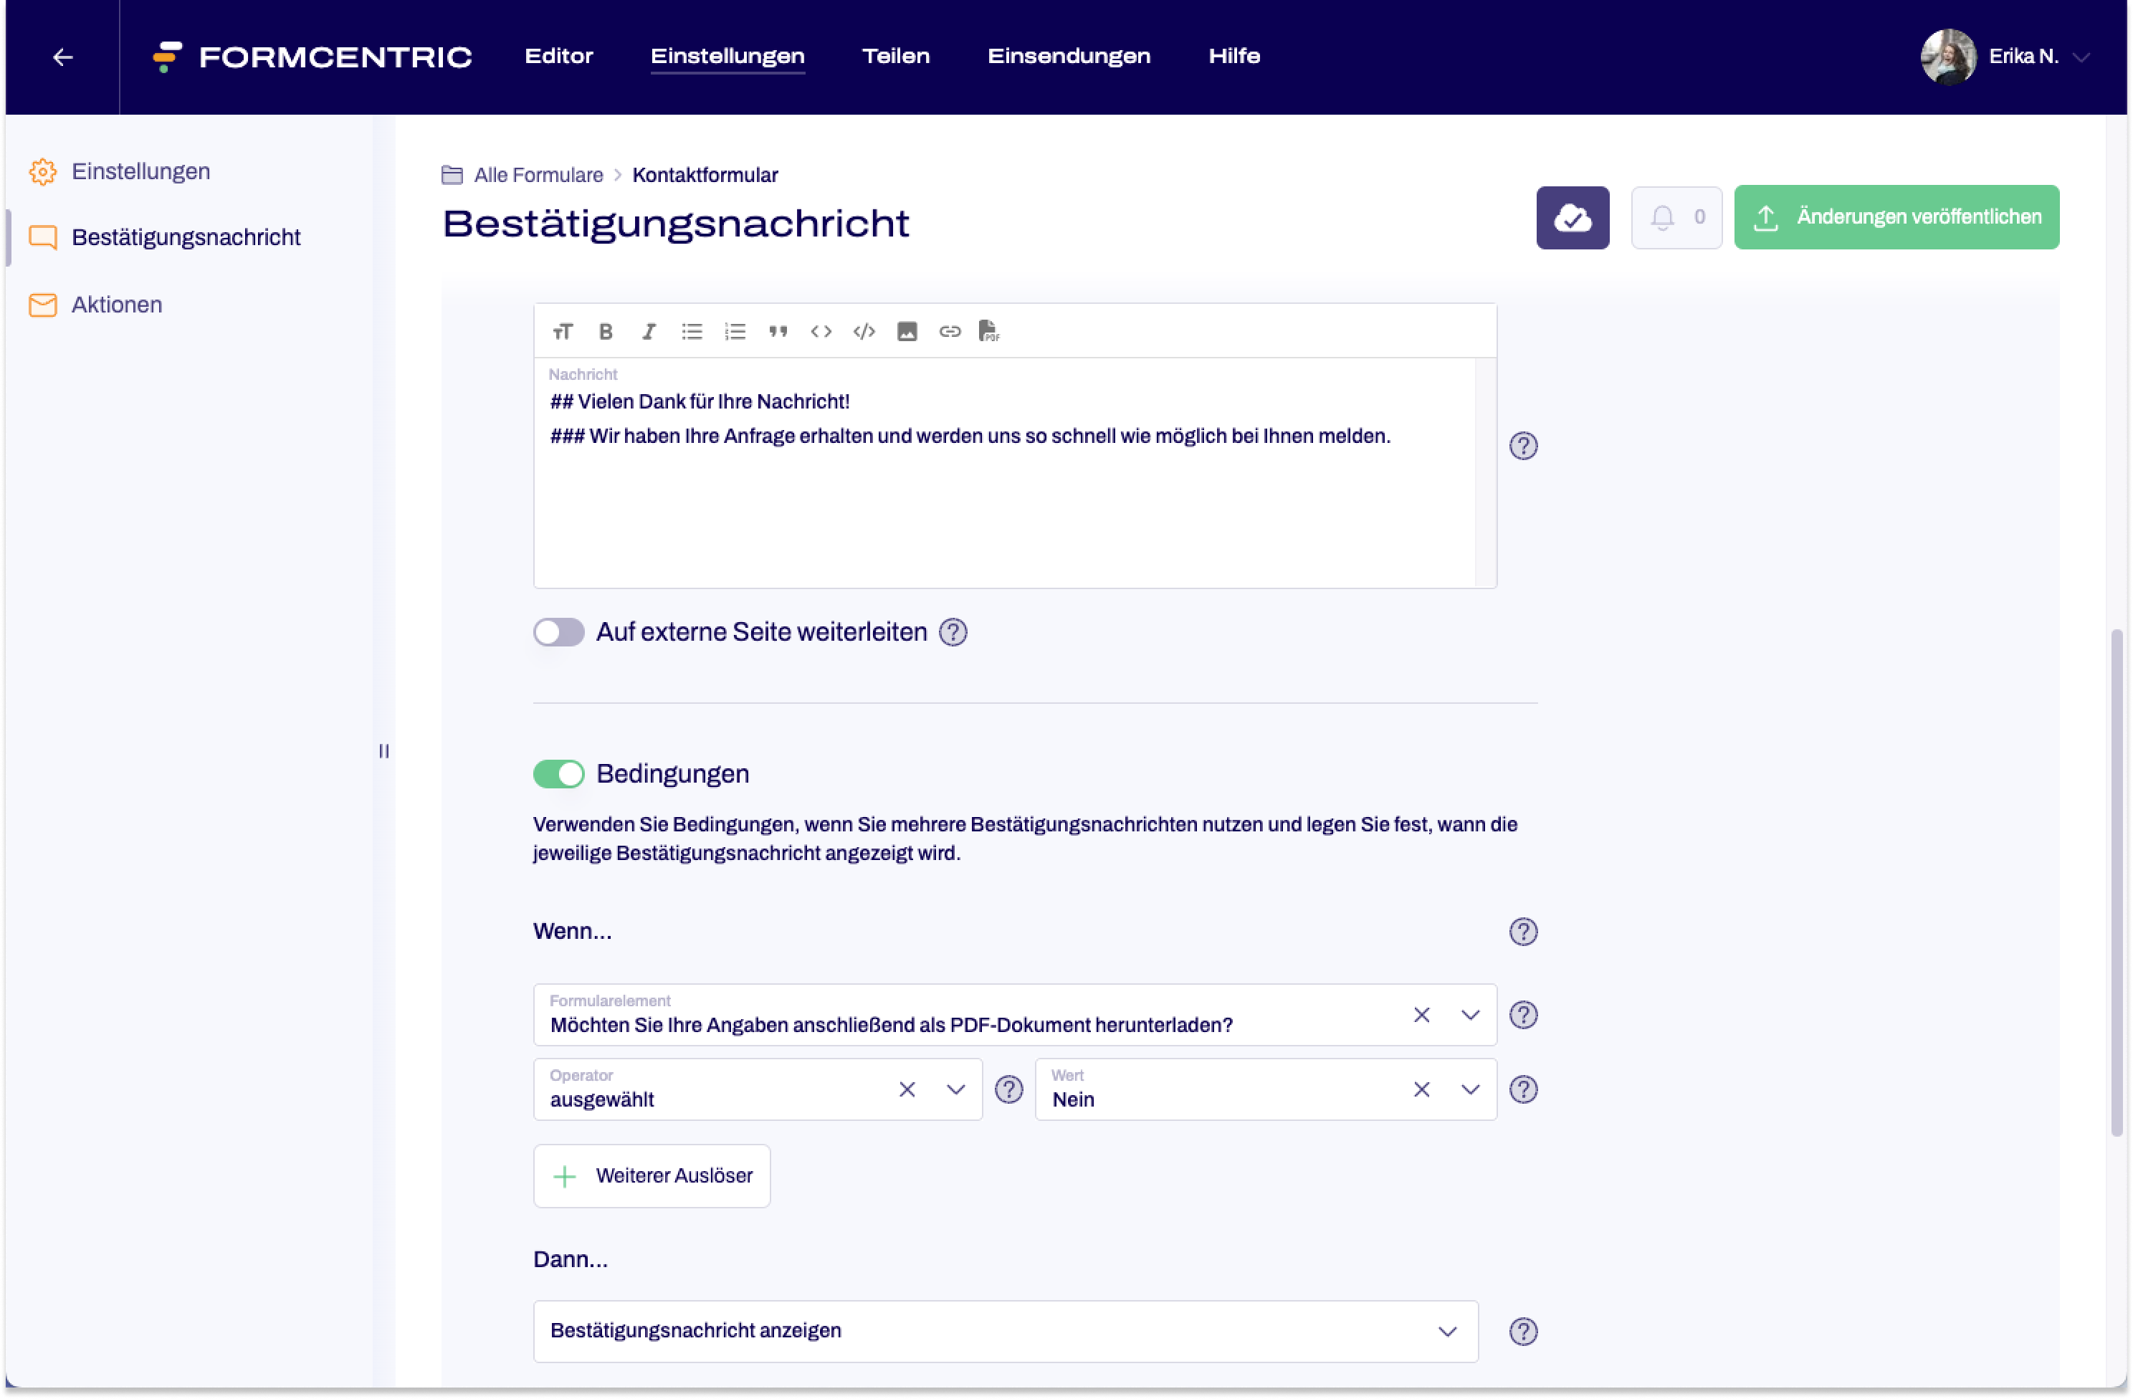Open help for the Formularelement field
This screenshot has height=1399, width=2133.
(x=1524, y=1016)
